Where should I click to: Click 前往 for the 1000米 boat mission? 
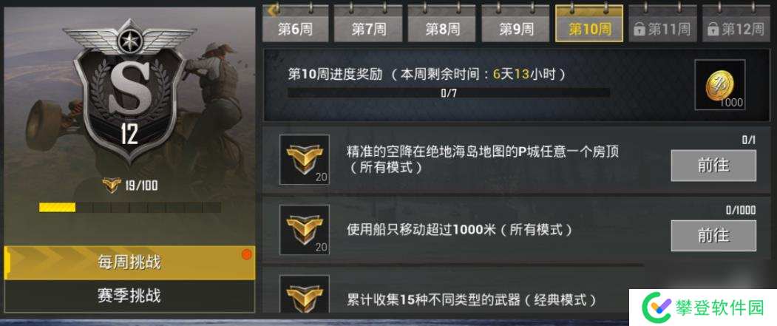(713, 236)
